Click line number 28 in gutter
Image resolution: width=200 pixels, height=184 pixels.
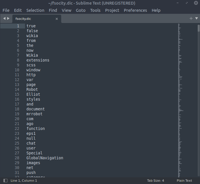coord(17,158)
